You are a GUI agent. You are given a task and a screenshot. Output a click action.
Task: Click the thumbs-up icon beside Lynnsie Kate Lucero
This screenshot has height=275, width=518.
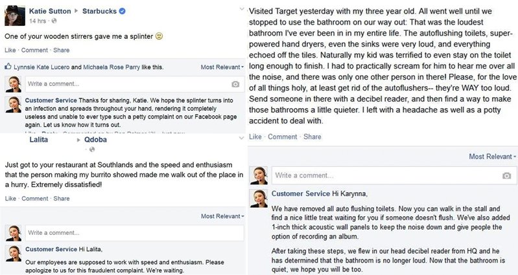tap(7, 67)
